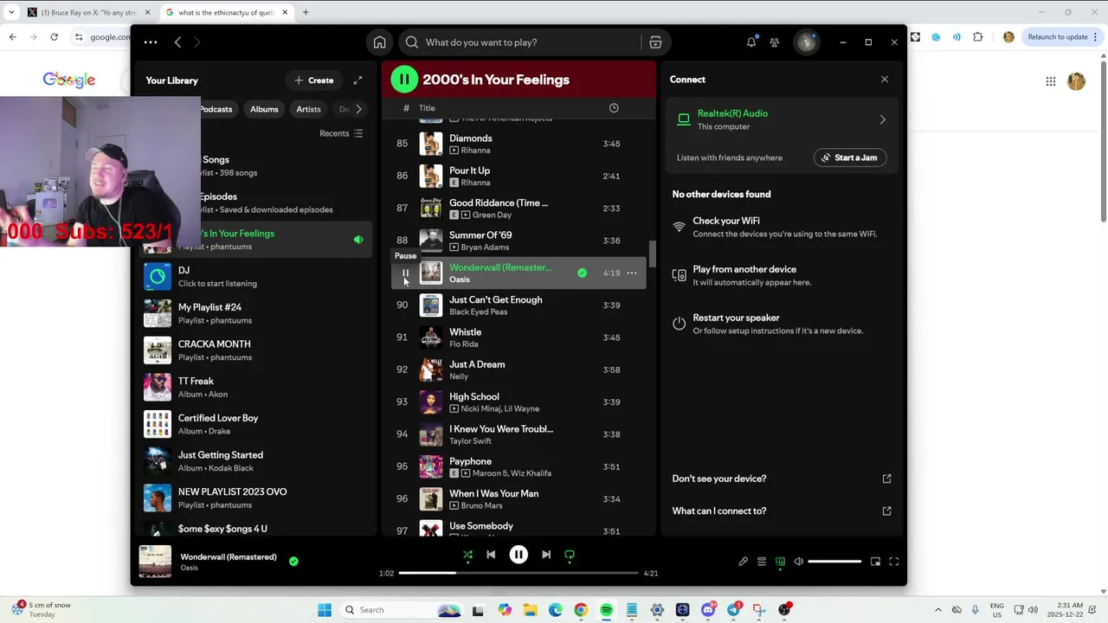Toggle Liked checkmark in now-playing bar
Viewport: 1108px width, 623px height.
point(293,562)
